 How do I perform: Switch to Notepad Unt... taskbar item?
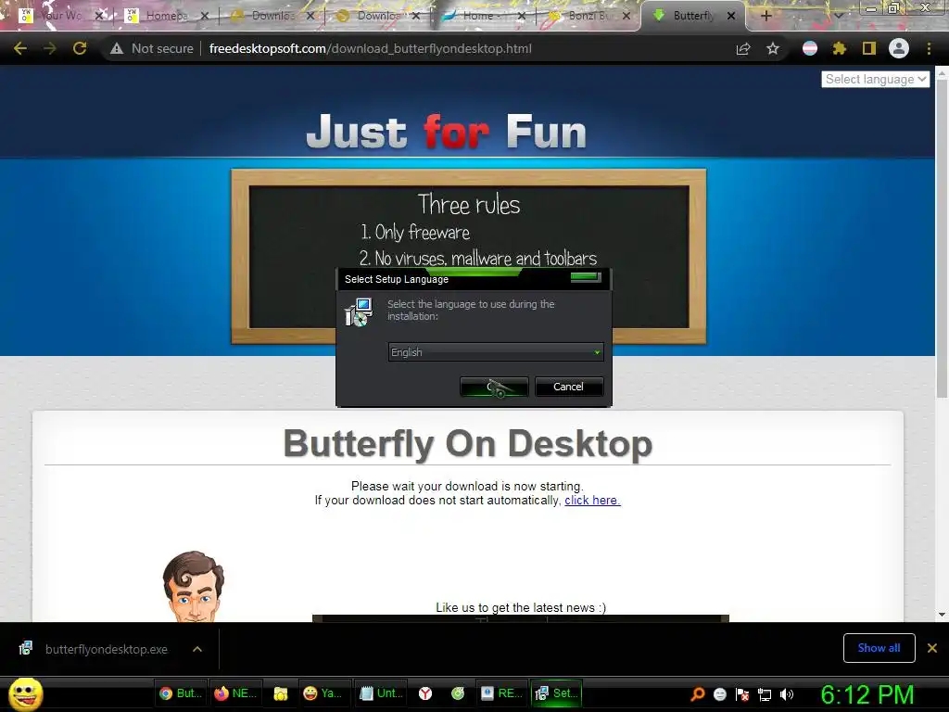[380, 693]
